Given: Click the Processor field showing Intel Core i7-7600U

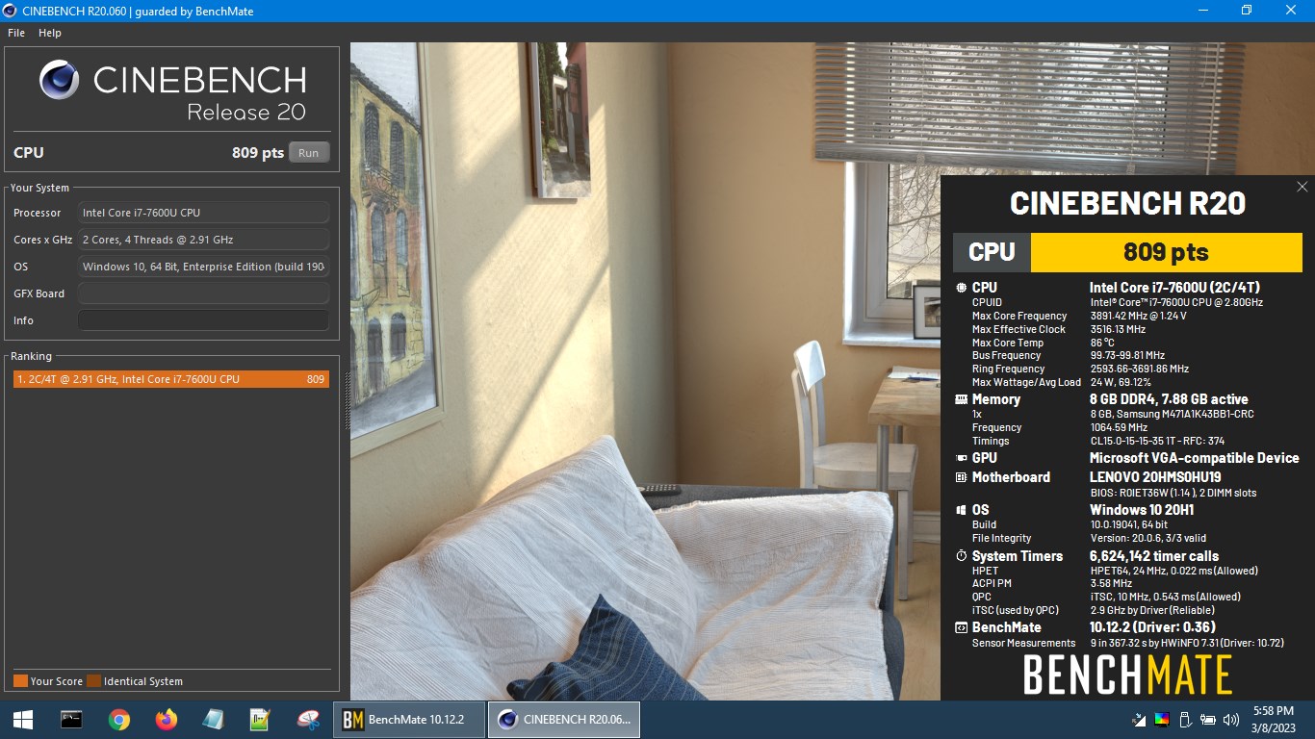Looking at the screenshot, I should tap(203, 213).
